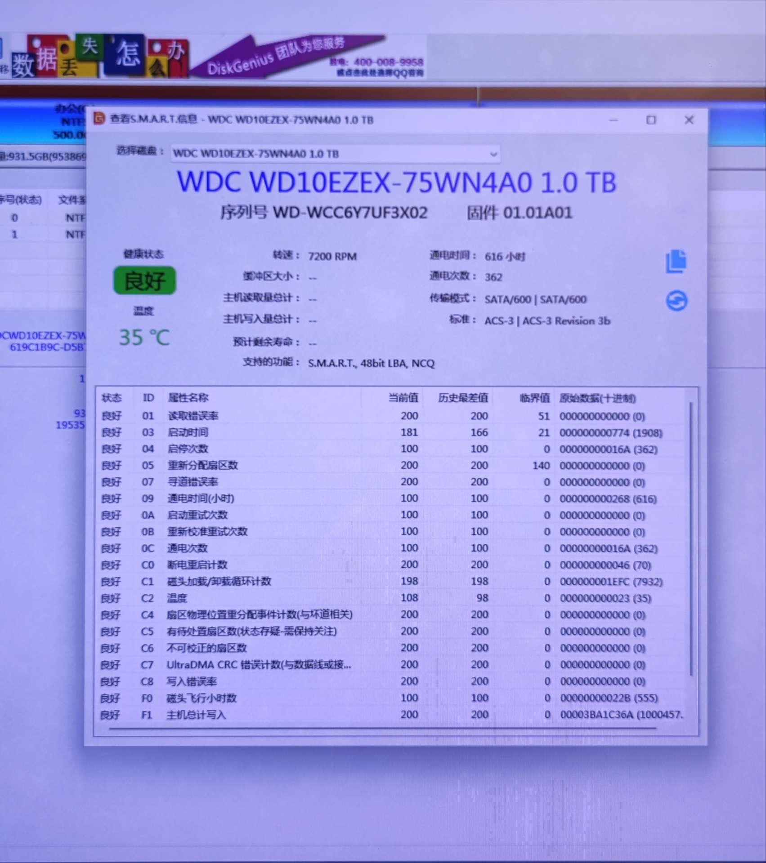Screen dimensions: 766x863
Task: Click the vertical scrollbar of attribute table
Action: 691,539
